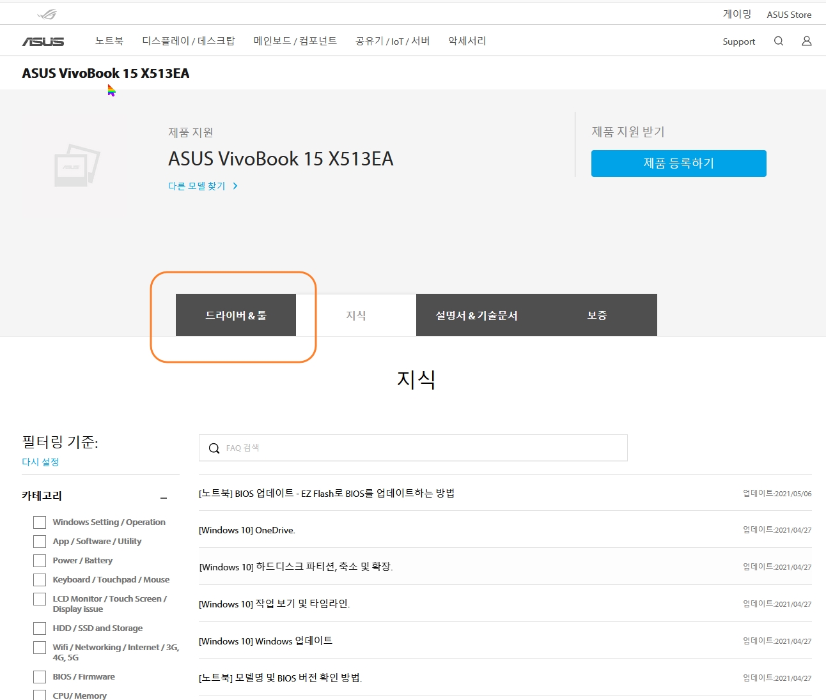Click the 제품 등록하기 button

(x=678, y=163)
